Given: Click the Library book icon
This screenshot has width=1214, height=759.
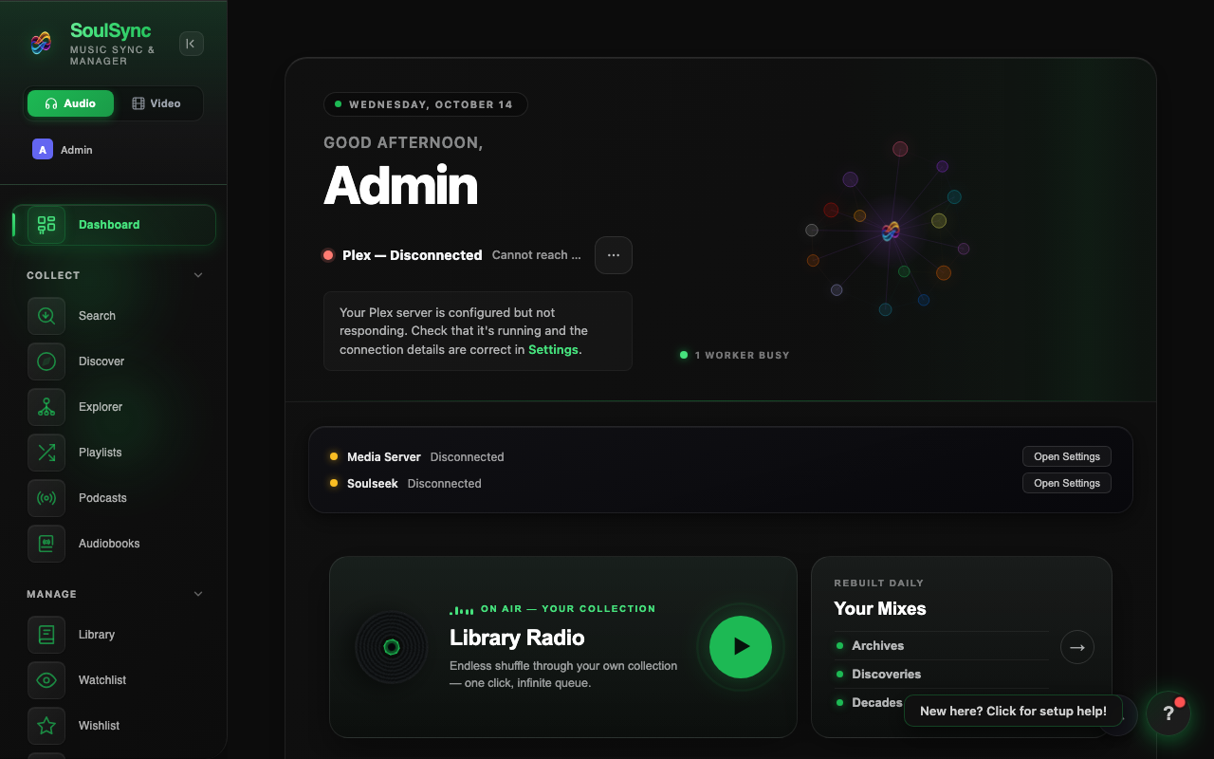Looking at the screenshot, I should [46, 635].
